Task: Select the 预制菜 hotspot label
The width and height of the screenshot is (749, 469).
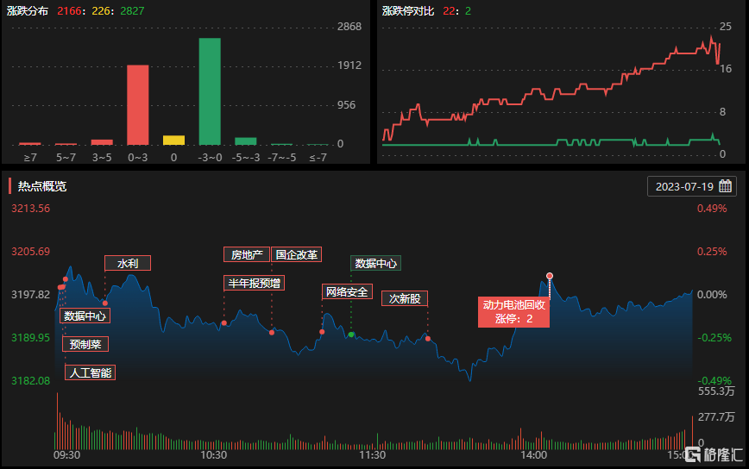Action: point(85,344)
